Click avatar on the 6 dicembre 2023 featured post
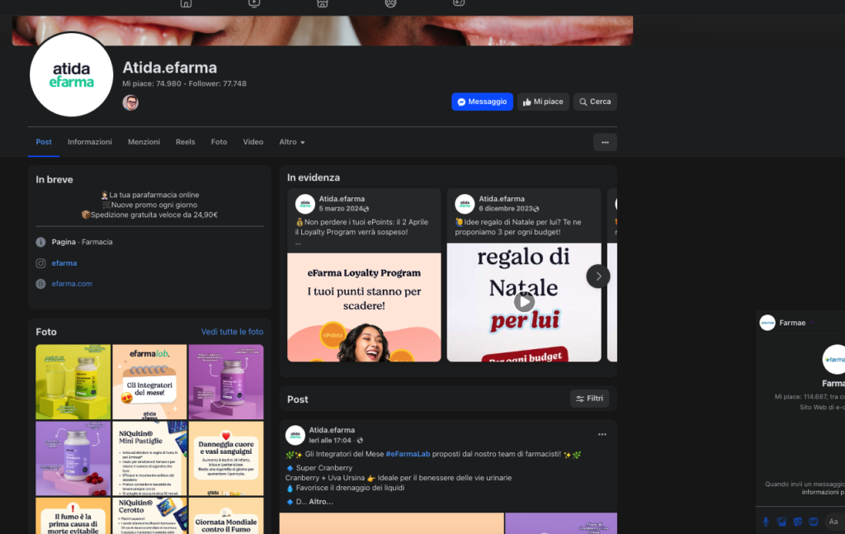 [465, 204]
